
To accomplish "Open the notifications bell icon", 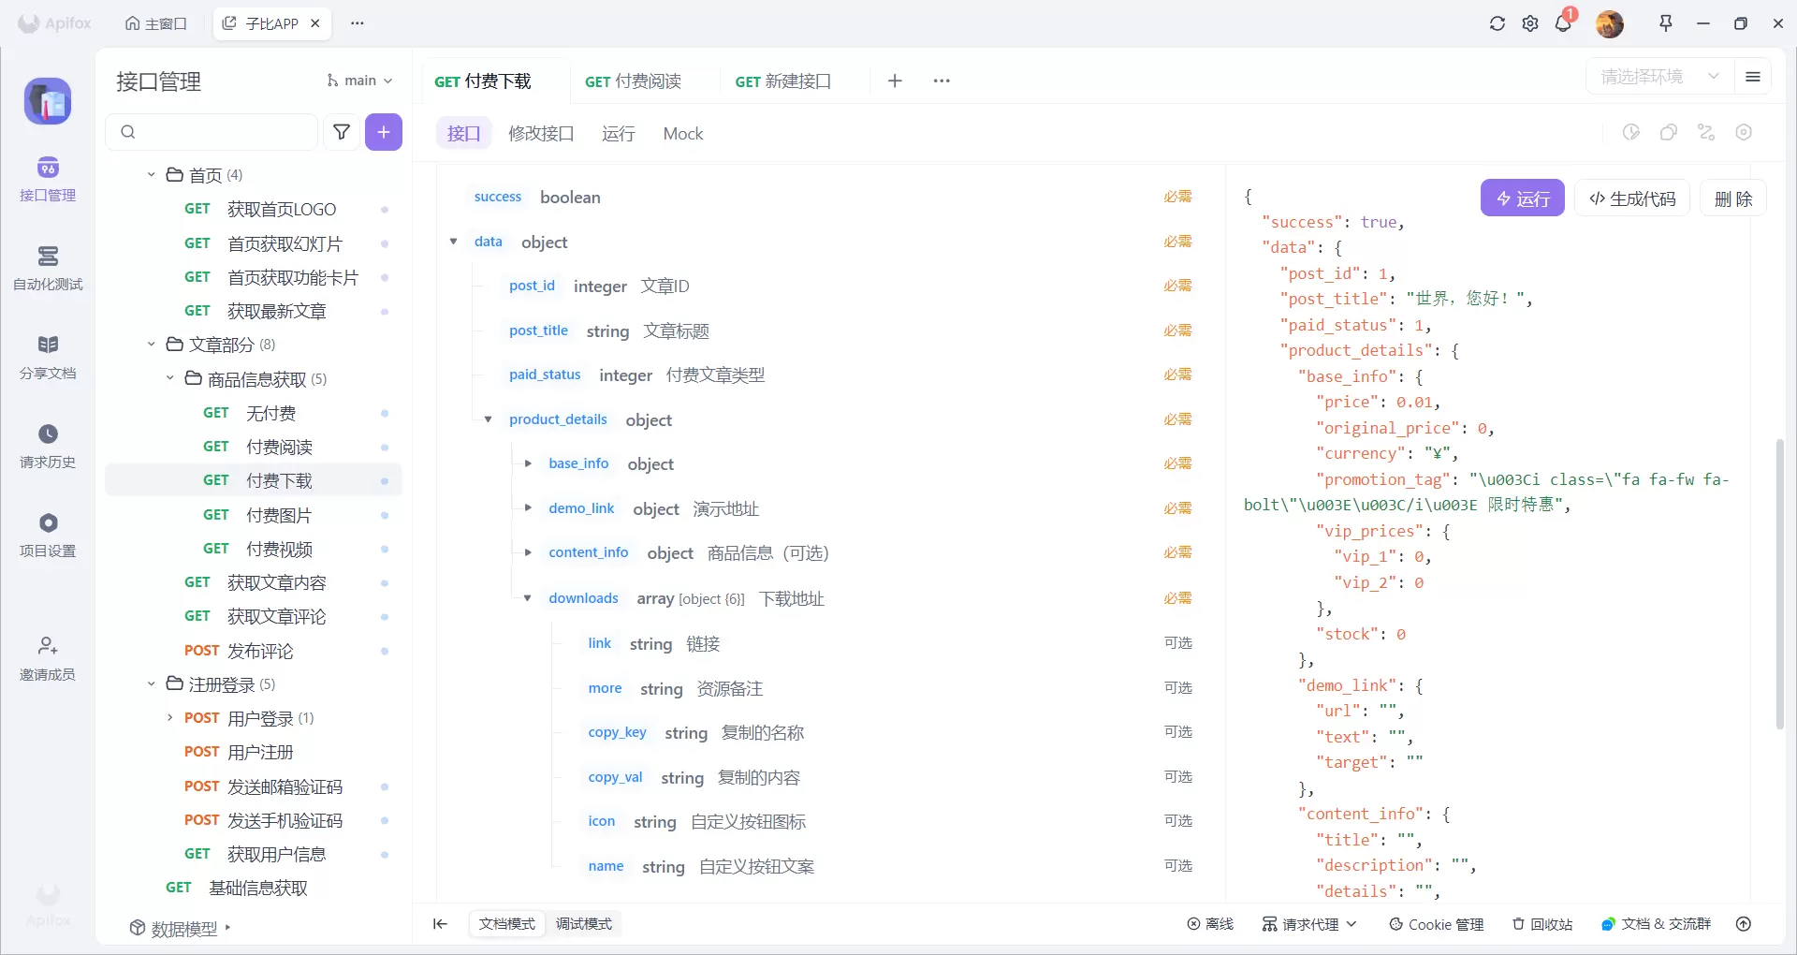I will [1563, 23].
